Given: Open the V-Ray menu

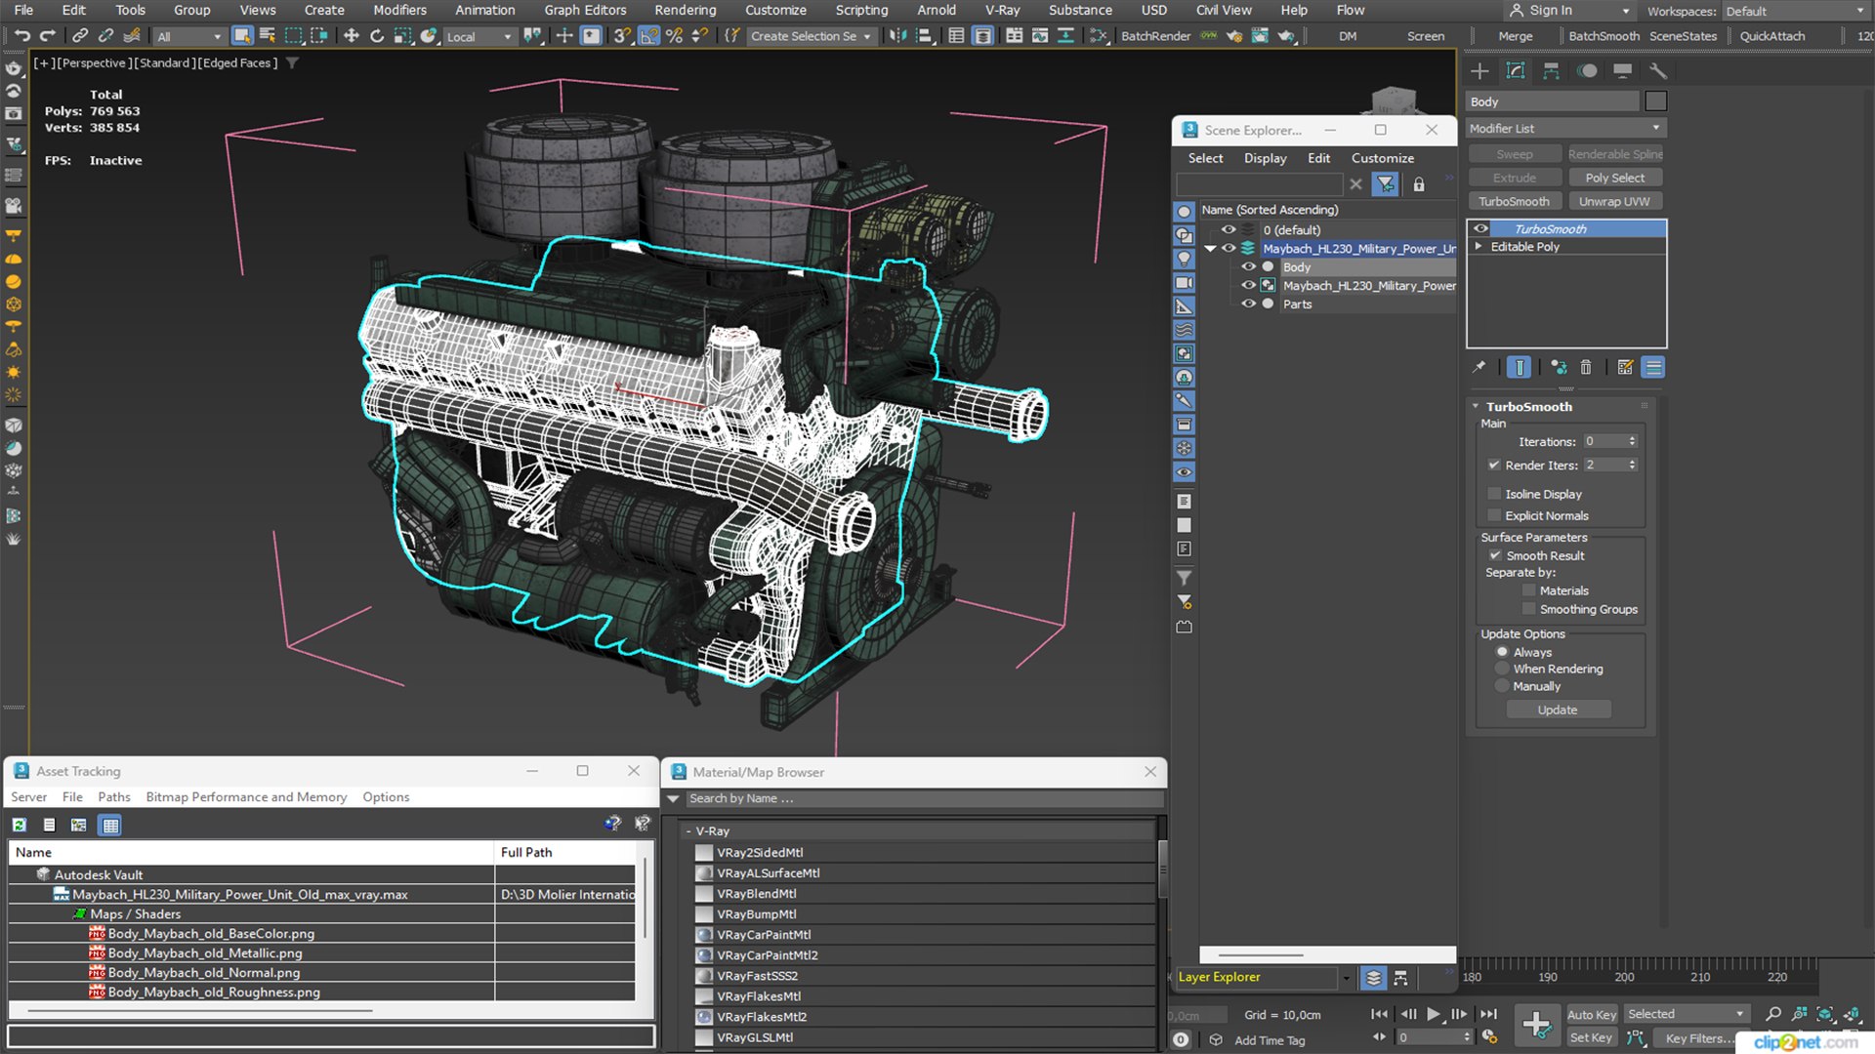Looking at the screenshot, I should click(x=1002, y=10).
